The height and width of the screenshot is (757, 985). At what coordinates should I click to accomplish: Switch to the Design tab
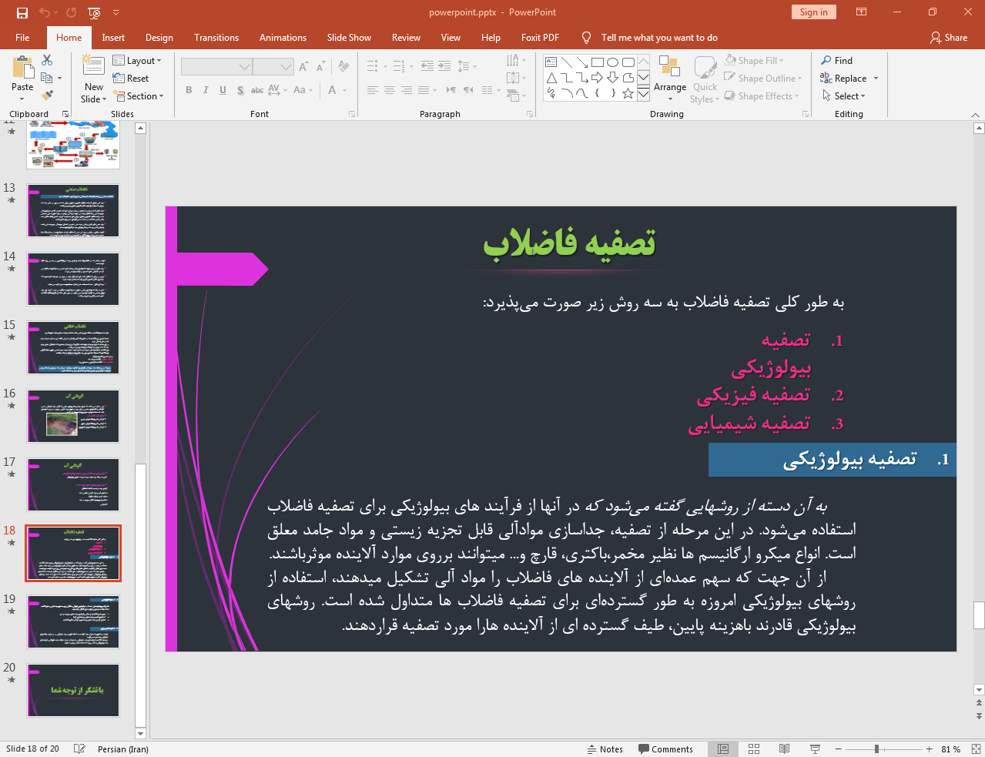[x=159, y=38]
